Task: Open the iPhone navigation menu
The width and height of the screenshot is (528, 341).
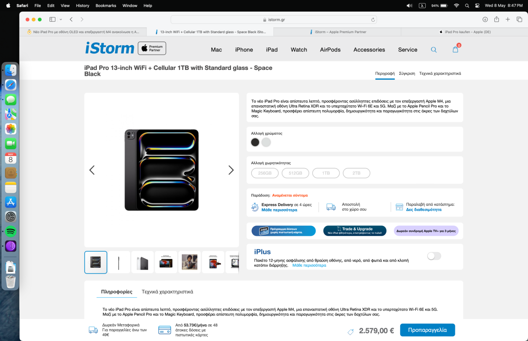Action: click(x=244, y=50)
